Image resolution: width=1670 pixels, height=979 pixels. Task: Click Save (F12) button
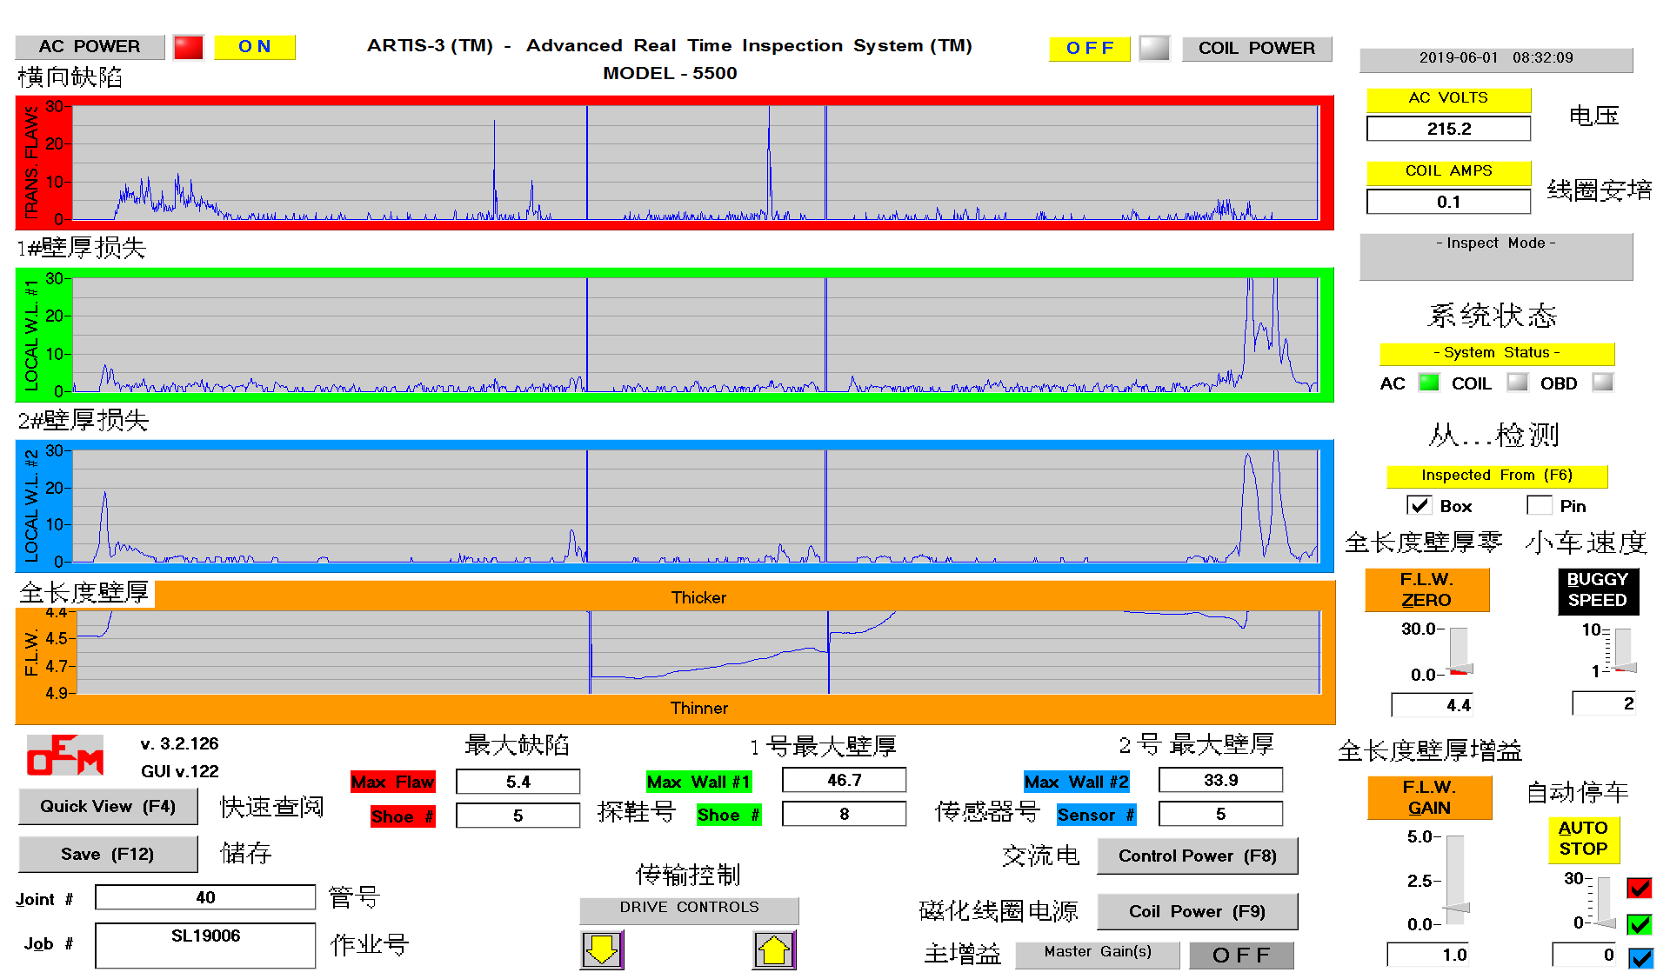click(108, 854)
